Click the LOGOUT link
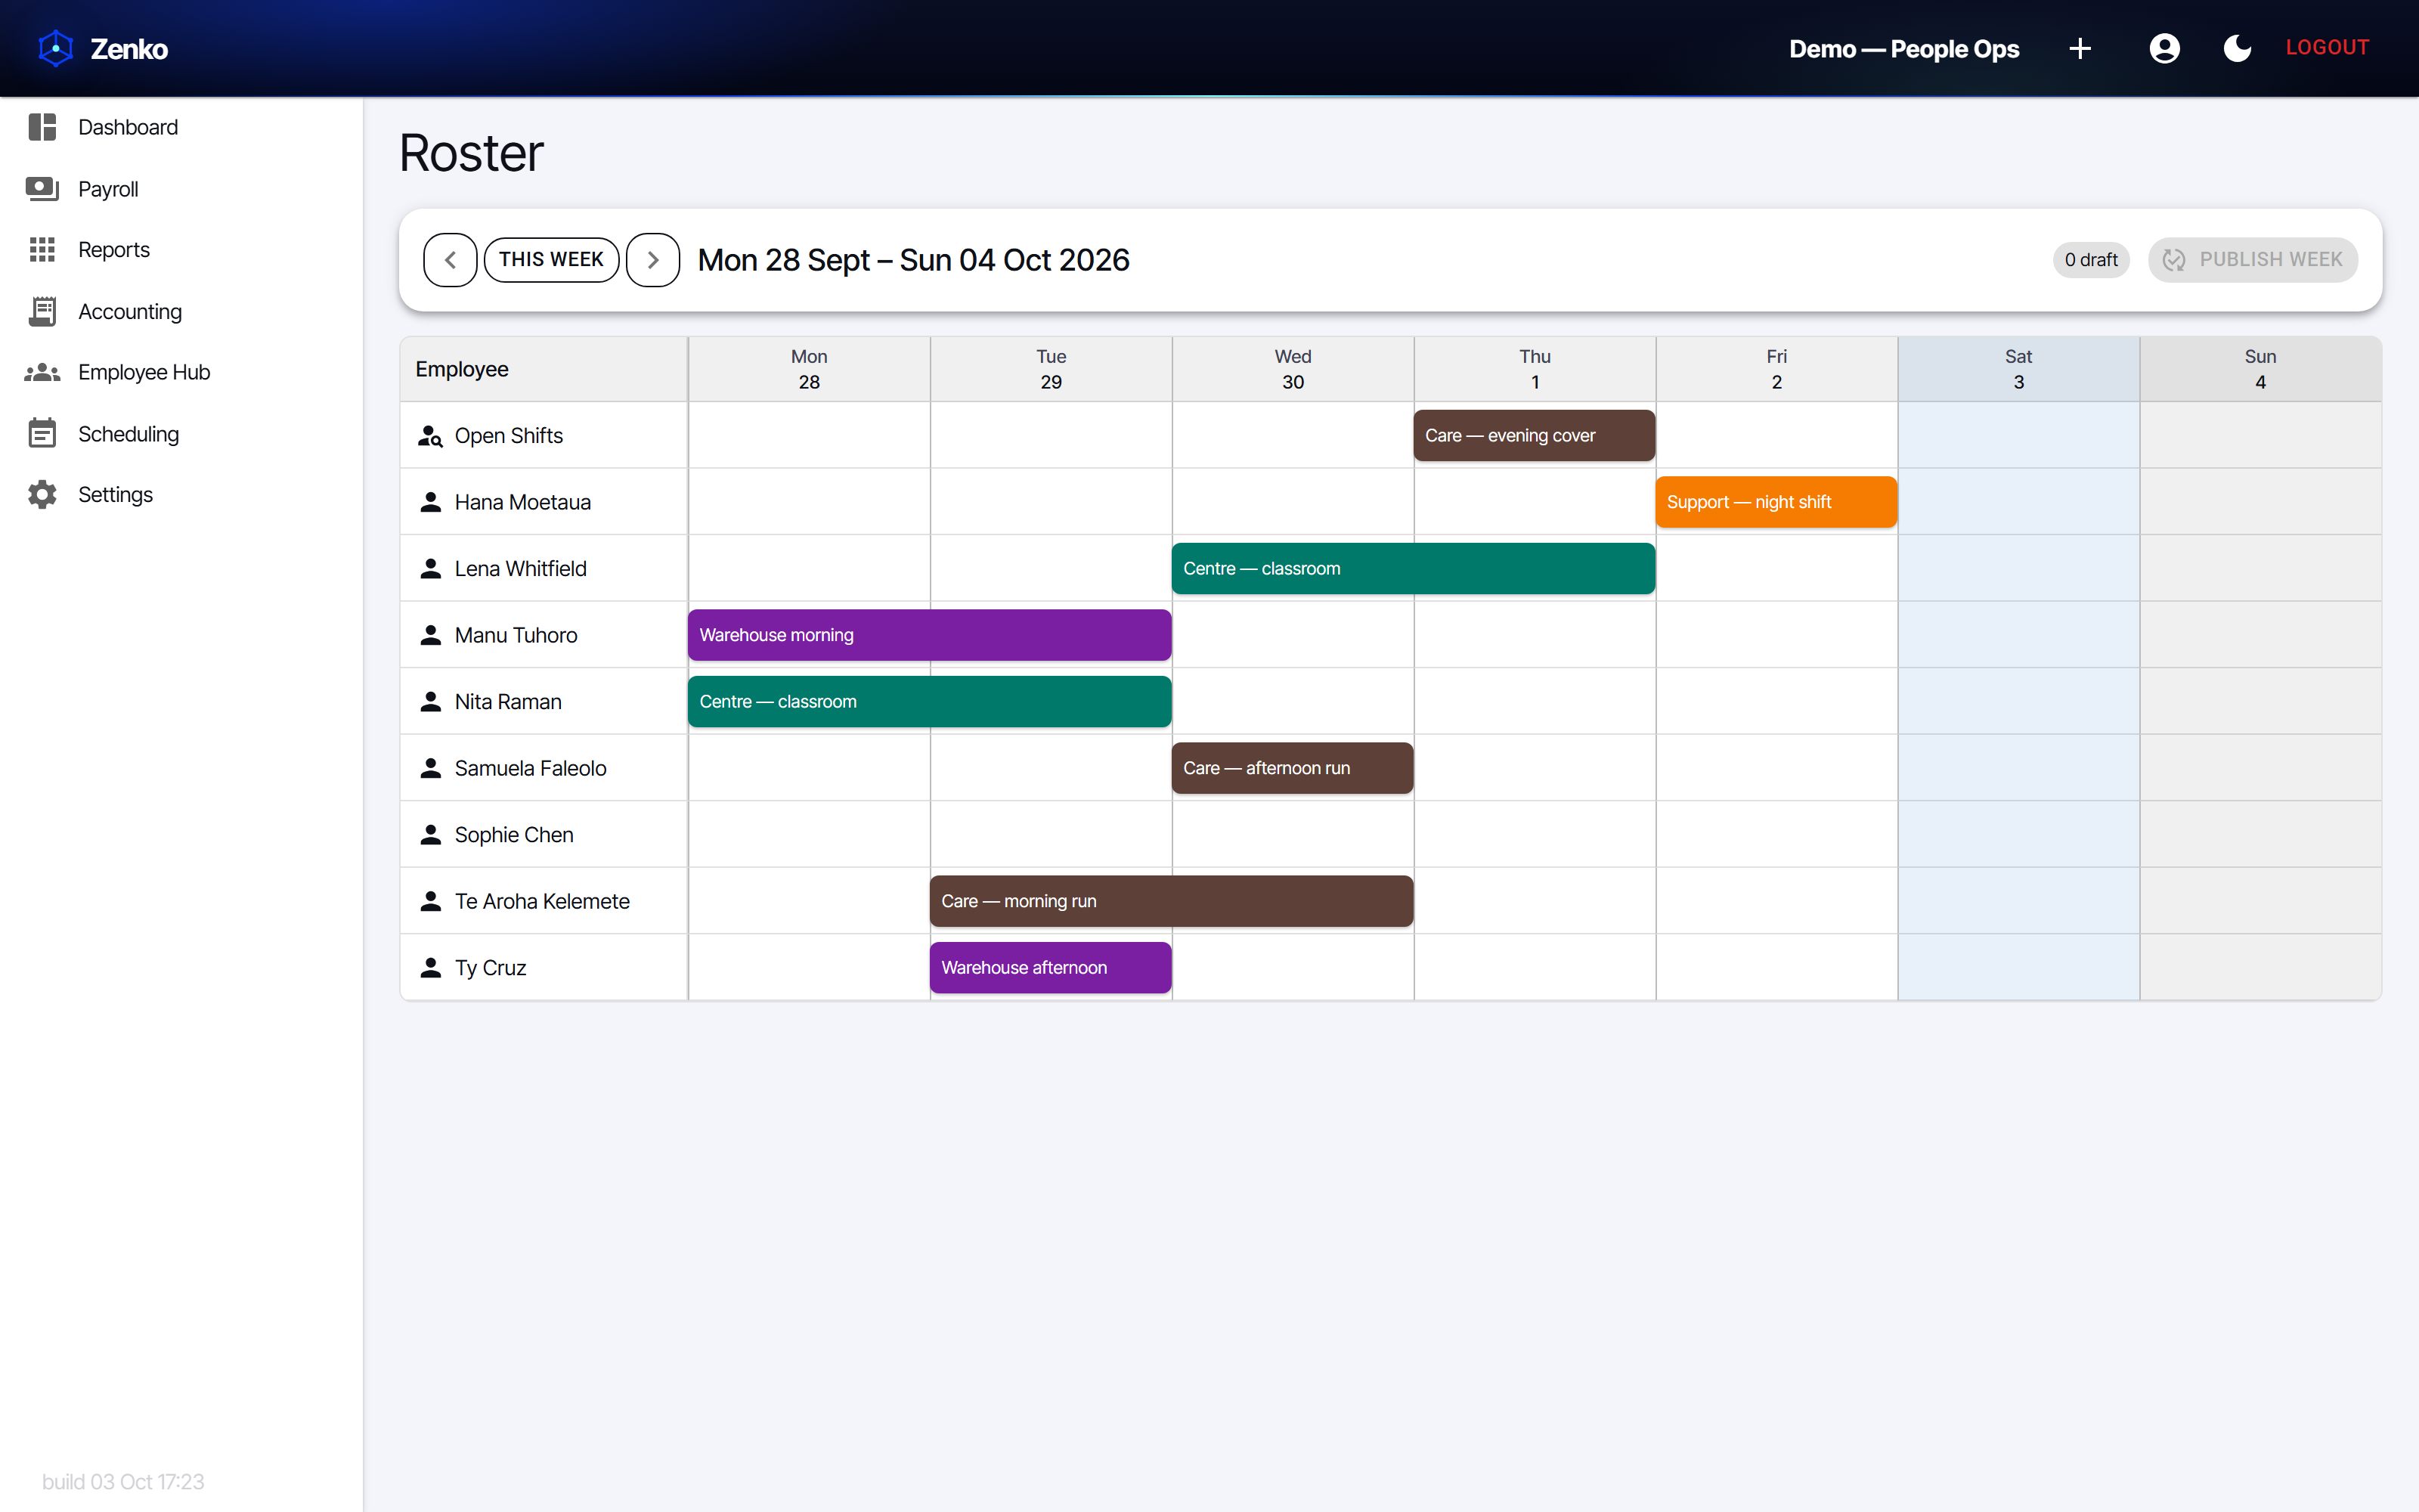The height and width of the screenshot is (1512, 2419). click(2327, 48)
